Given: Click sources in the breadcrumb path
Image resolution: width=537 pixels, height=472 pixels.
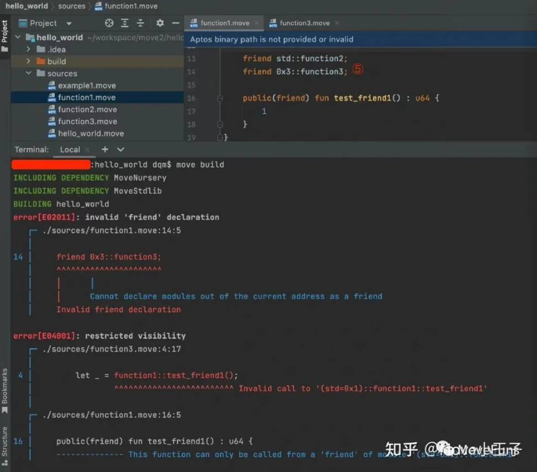Looking at the screenshot, I should click(x=72, y=6).
